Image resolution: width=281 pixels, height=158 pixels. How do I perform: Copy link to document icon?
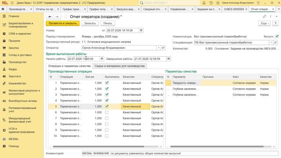pyautogui.click(x=264, y=17)
